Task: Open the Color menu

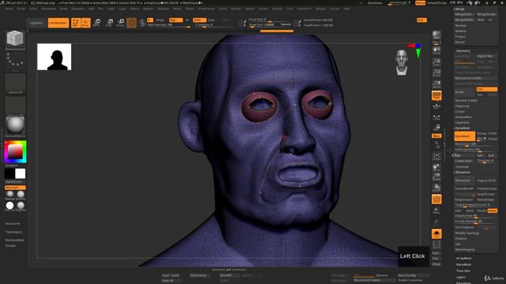Action: (x=33, y=9)
